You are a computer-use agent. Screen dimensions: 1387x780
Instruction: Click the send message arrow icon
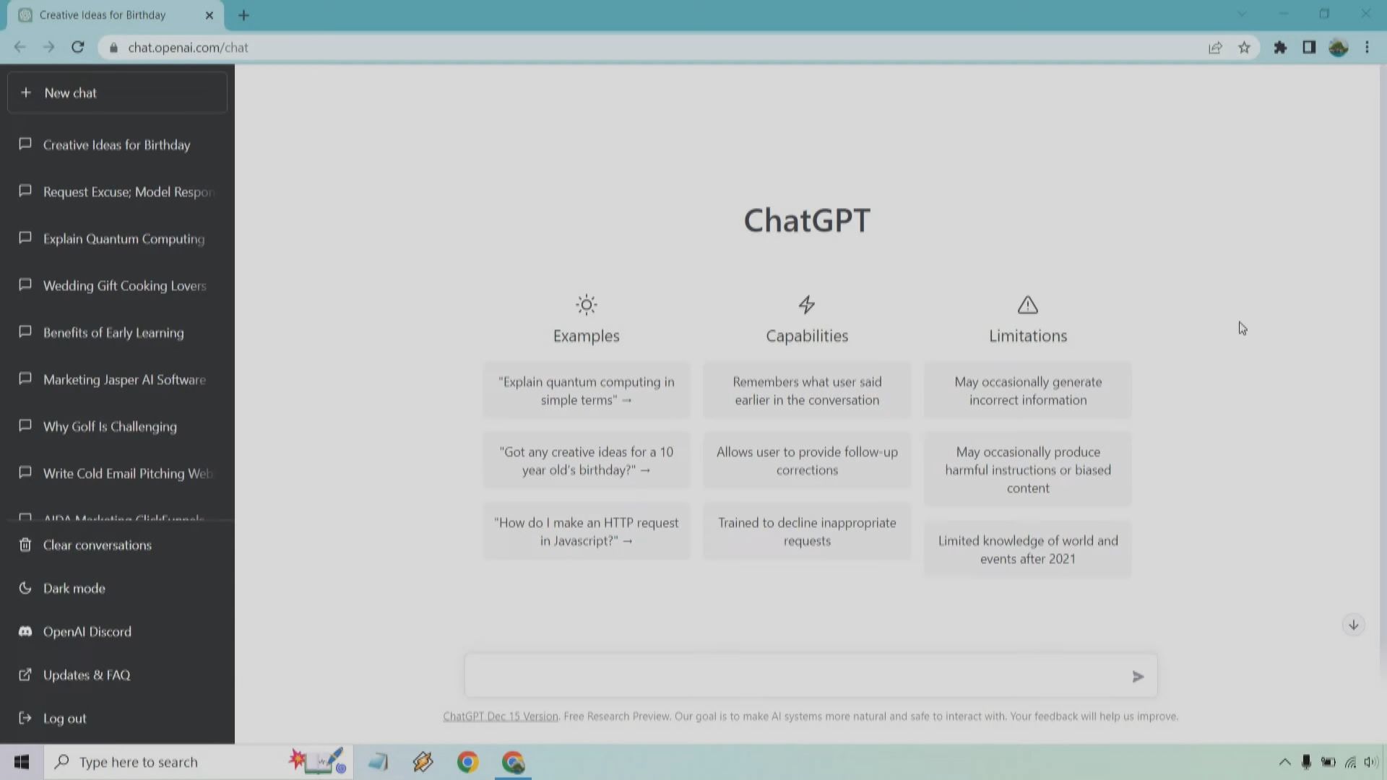[x=1138, y=677]
